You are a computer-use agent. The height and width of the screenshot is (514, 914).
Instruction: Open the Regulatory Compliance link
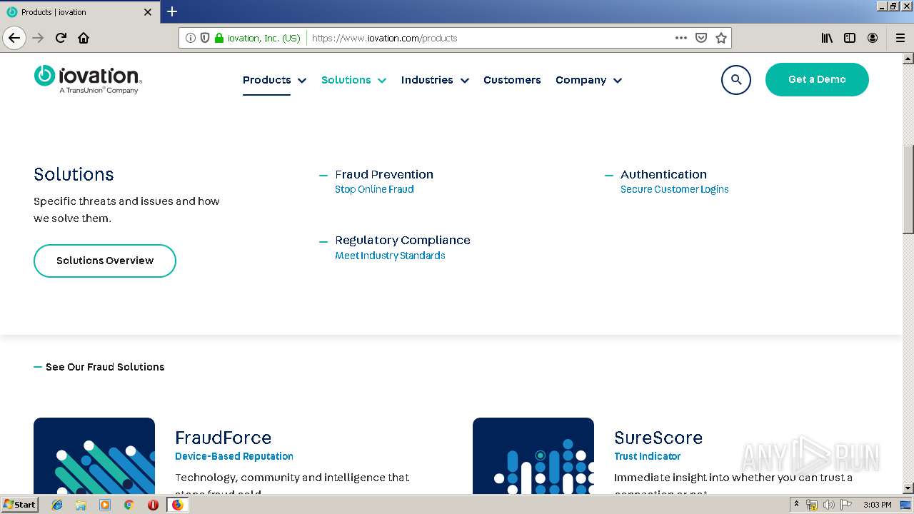403,240
